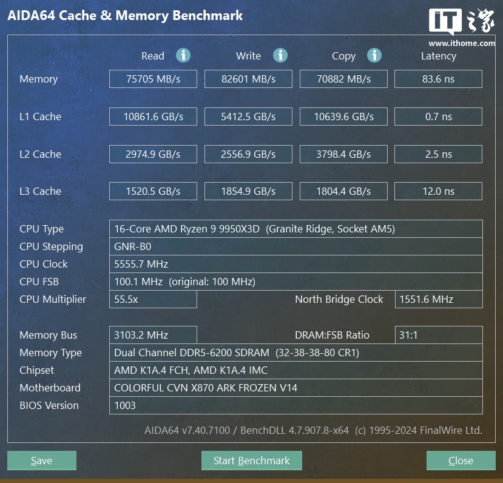
Task: Select the L3 Cache Latency field
Action: [438, 191]
